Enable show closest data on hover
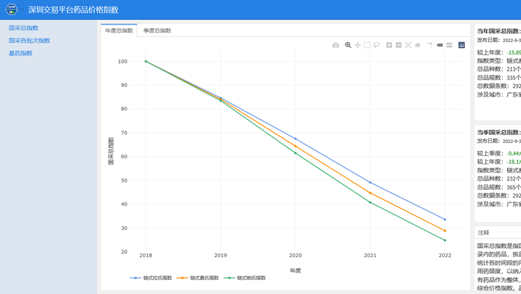This screenshot has height=294, width=521. (x=440, y=45)
